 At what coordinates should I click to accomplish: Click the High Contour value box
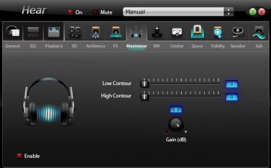(232, 97)
